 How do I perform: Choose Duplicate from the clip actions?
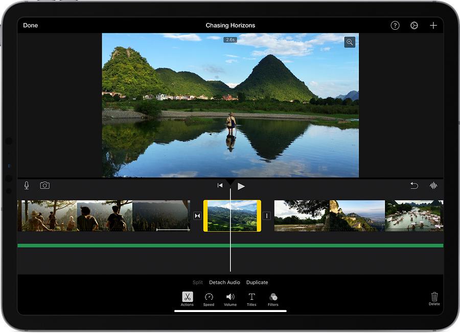[257, 282]
